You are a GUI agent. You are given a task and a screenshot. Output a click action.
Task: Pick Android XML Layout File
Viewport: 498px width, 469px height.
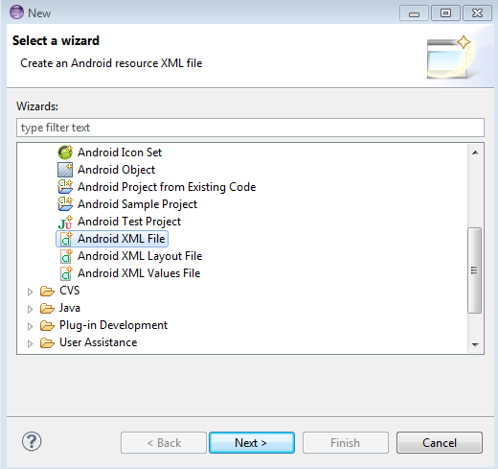coord(140,256)
